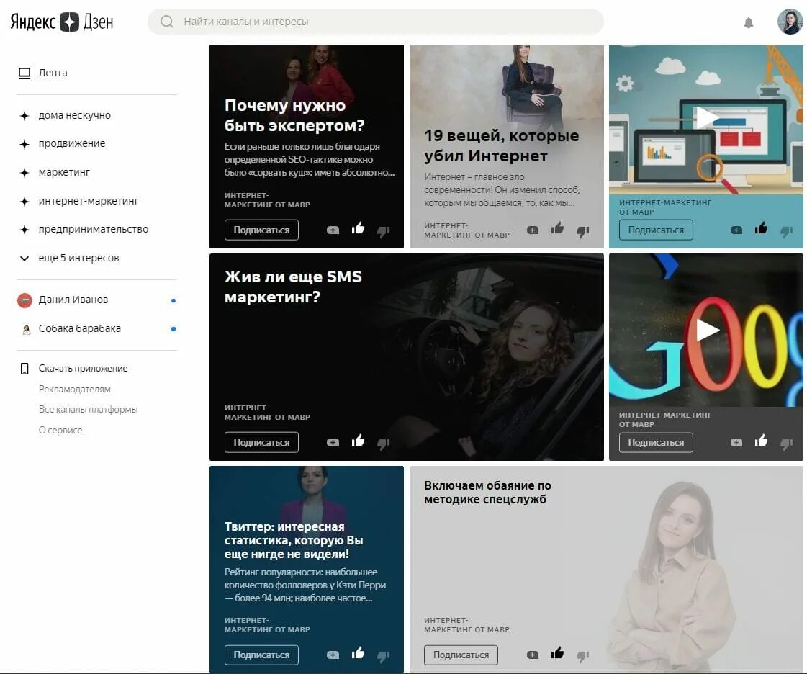
Task: Comment on the Google logo video card
Action: pyautogui.click(x=736, y=442)
